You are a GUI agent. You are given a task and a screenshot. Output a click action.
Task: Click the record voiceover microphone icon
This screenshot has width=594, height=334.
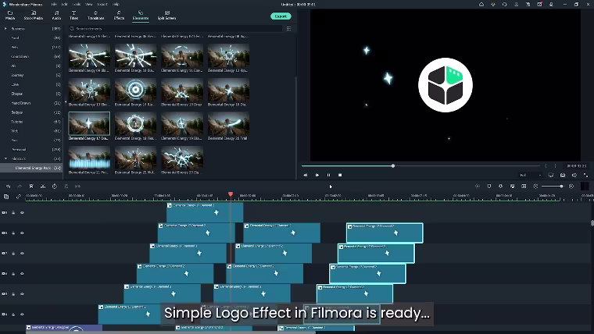500,186
